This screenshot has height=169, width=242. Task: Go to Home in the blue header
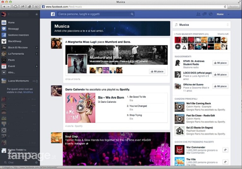[x=220, y=14]
